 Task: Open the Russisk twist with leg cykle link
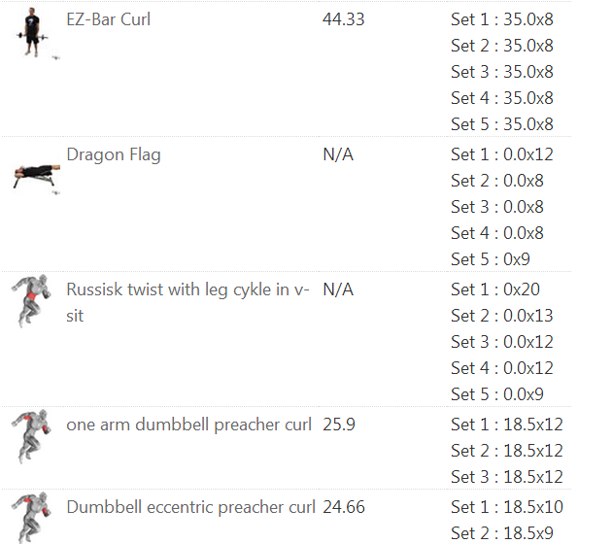(187, 302)
